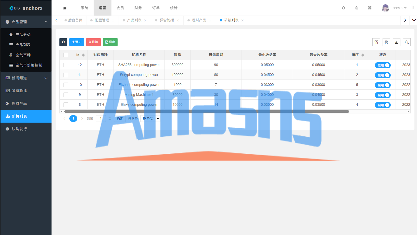The image size is (417, 235).
Task: Expand the 新闻频道 sidebar group
Action: pos(26,78)
